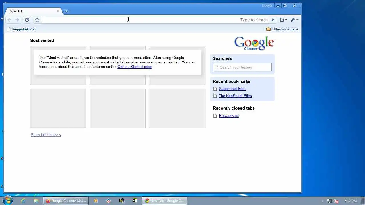The height and width of the screenshot is (205, 365).
Task: Open the Other bookmarks folder
Action: pos(282,29)
